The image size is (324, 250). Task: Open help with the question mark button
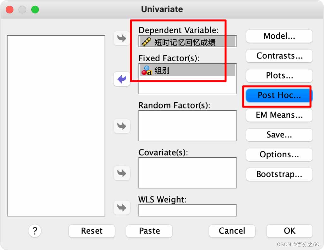click(x=35, y=230)
